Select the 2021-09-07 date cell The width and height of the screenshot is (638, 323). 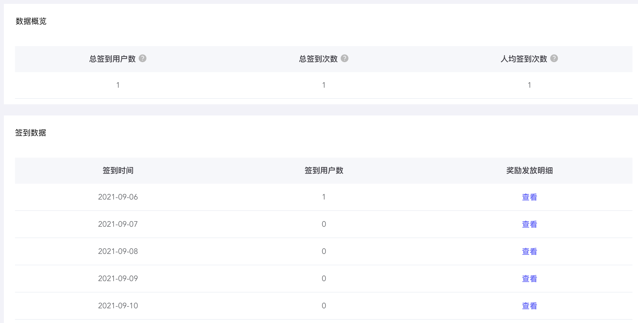(118, 224)
